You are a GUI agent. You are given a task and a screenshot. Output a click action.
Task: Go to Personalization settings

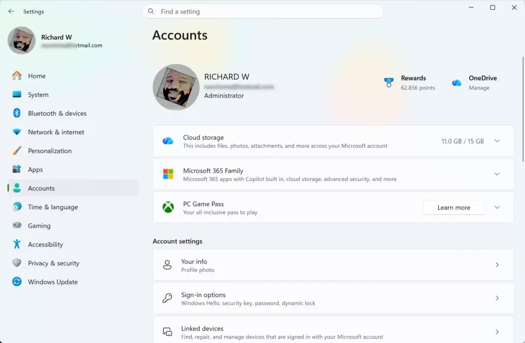[73, 151]
